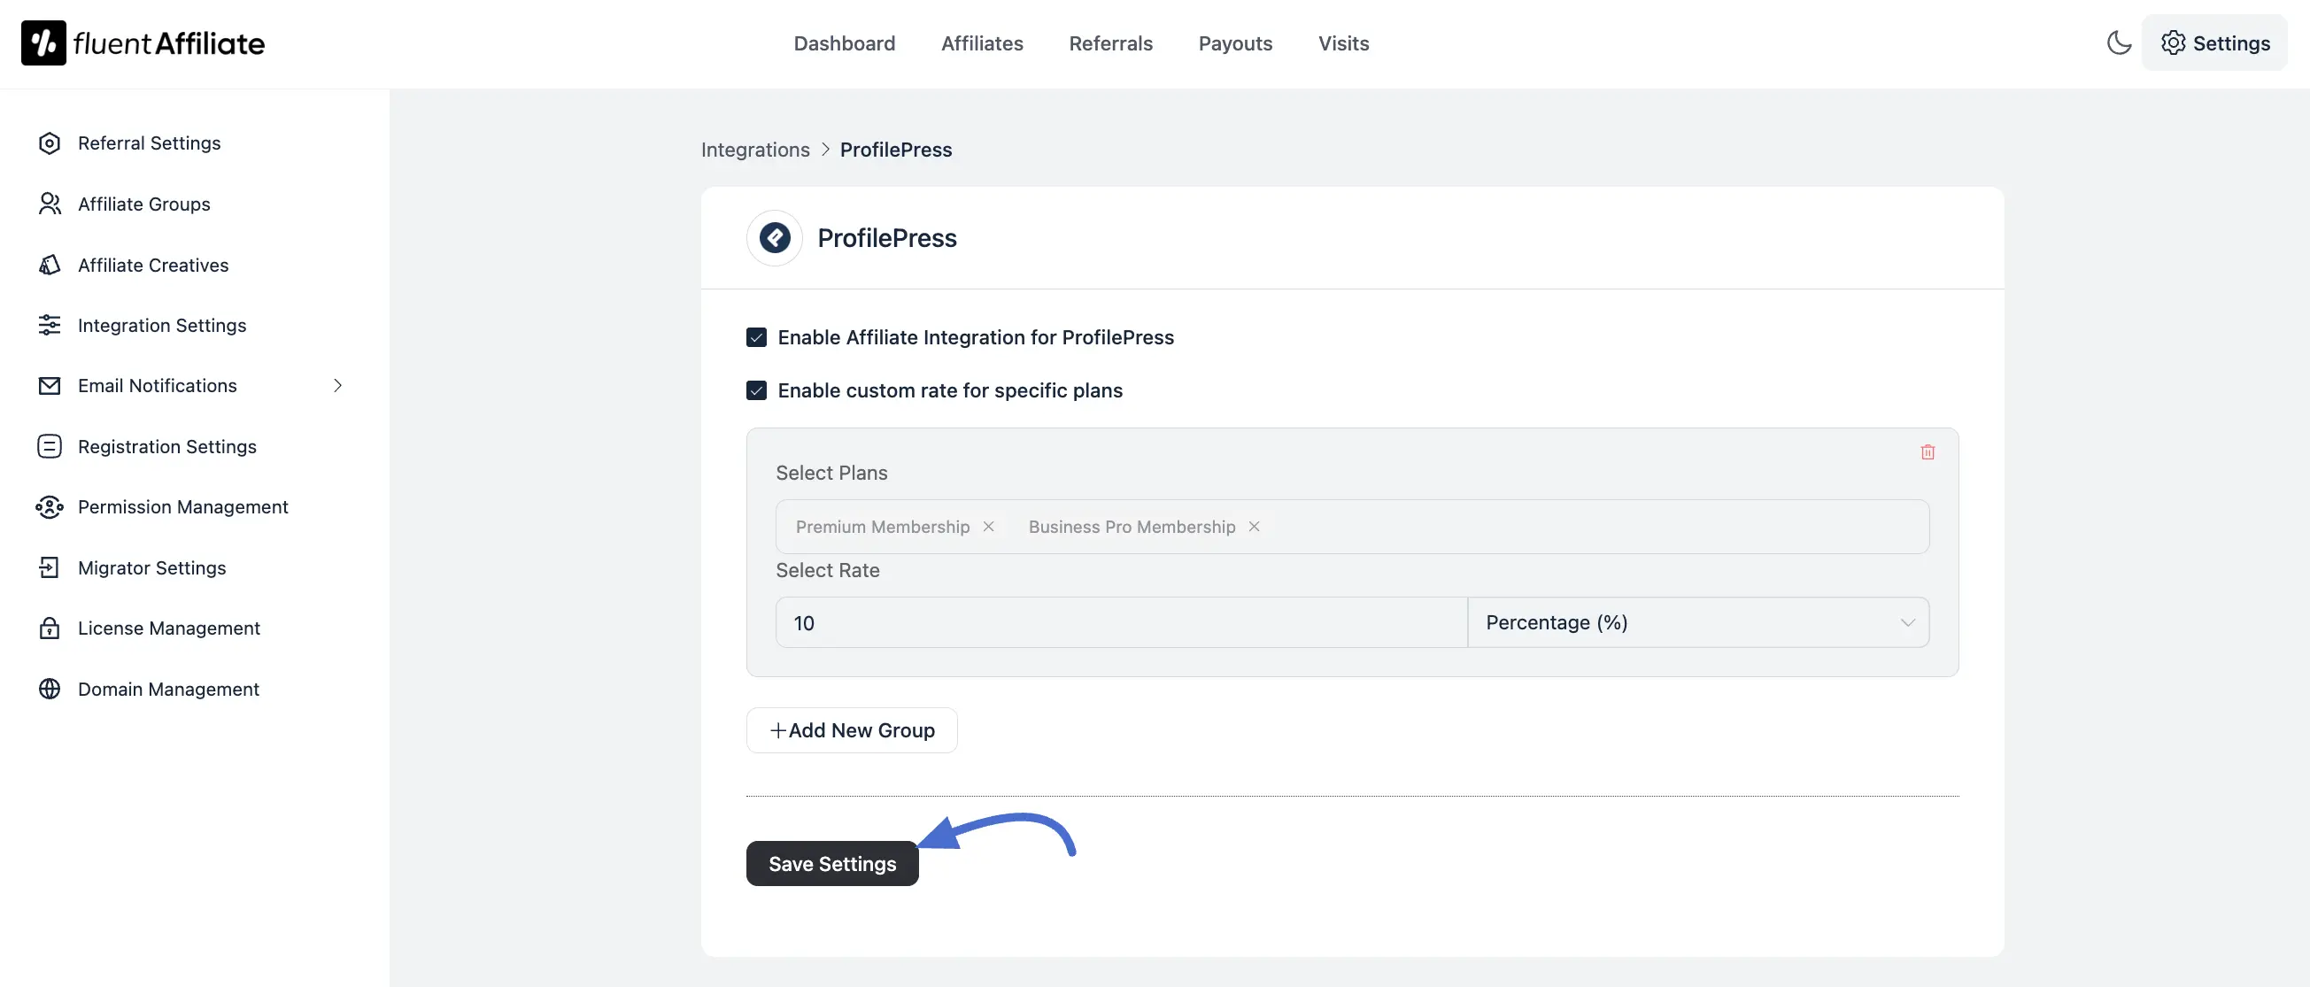Toggle dark mode with the moon icon
The image size is (2310, 987).
[2118, 42]
